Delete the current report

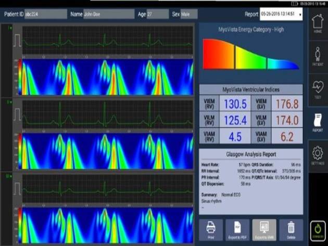click(291, 230)
